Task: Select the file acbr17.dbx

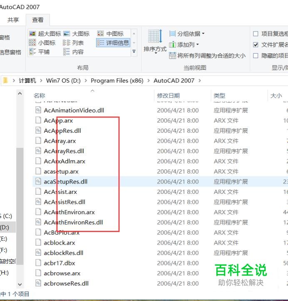Action: (59, 263)
